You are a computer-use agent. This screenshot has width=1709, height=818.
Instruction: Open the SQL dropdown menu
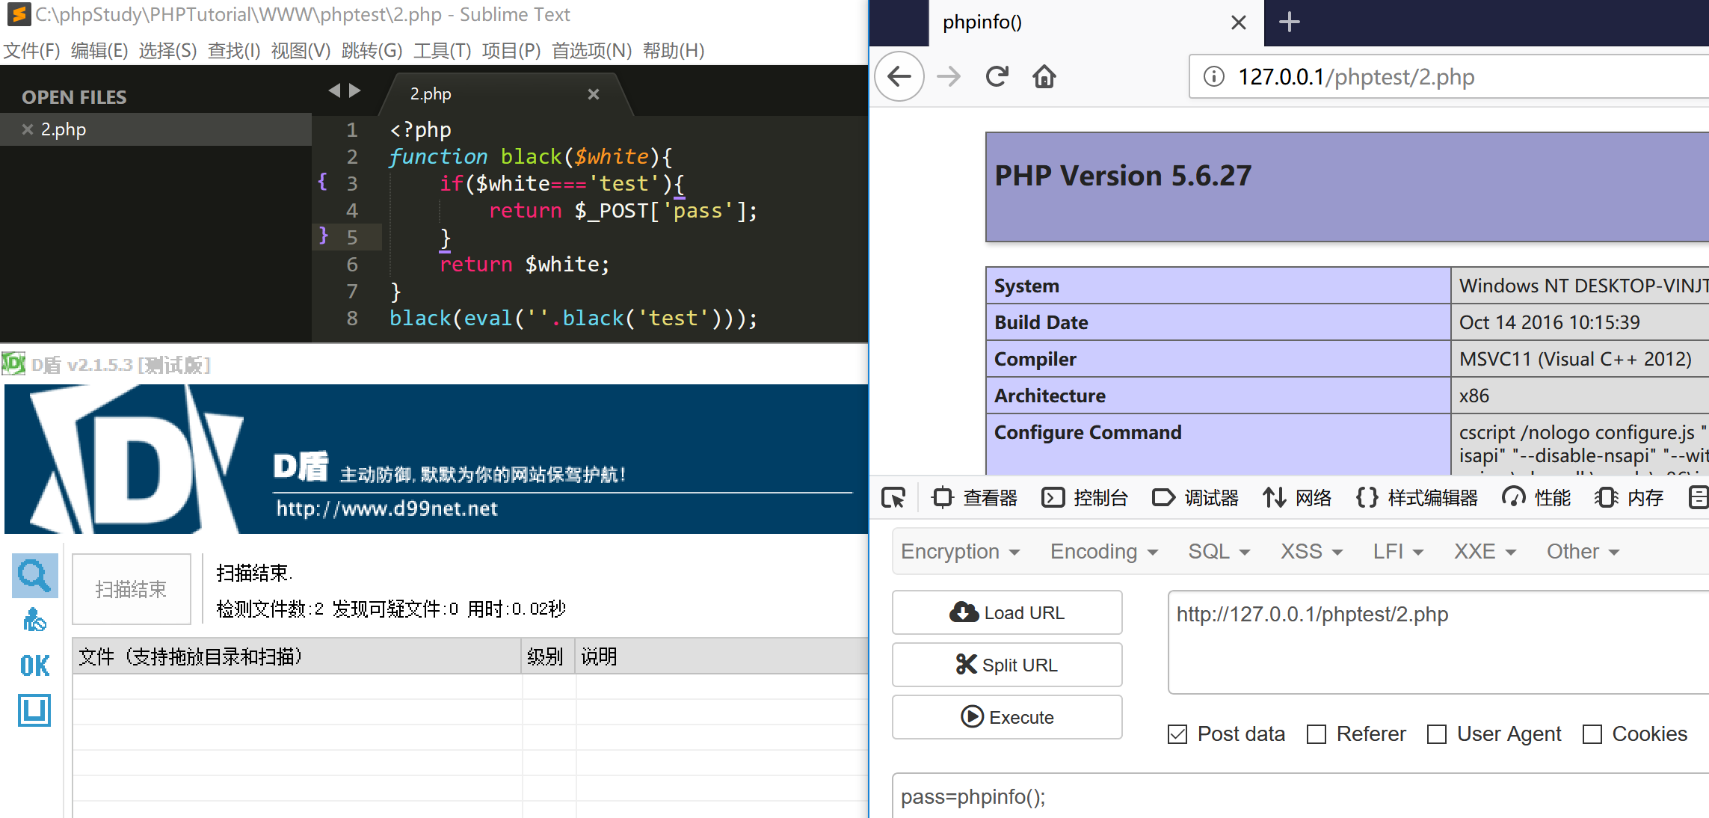tap(1219, 552)
